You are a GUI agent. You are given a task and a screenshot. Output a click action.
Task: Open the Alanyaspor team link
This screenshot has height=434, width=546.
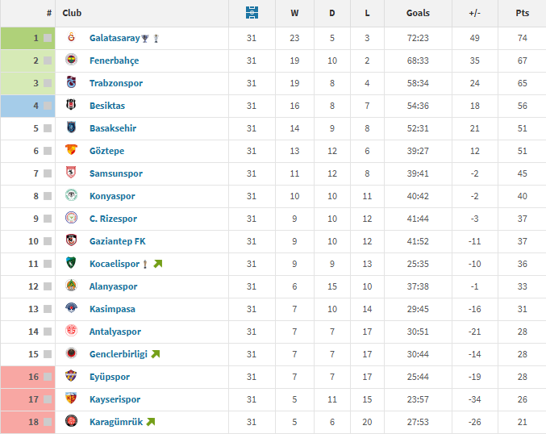click(x=113, y=286)
